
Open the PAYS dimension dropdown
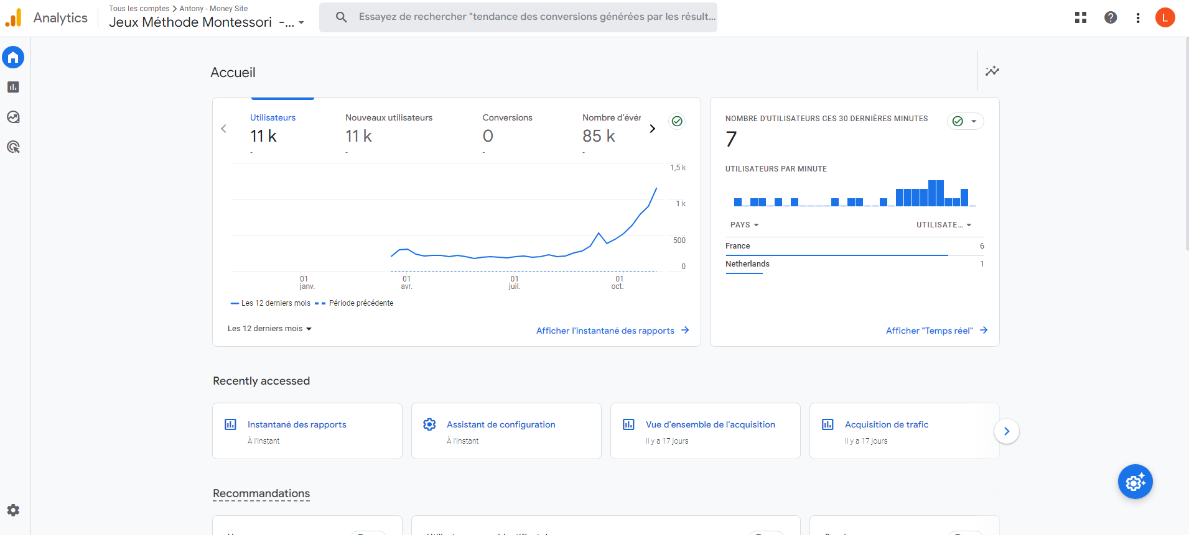click(744, 225)
